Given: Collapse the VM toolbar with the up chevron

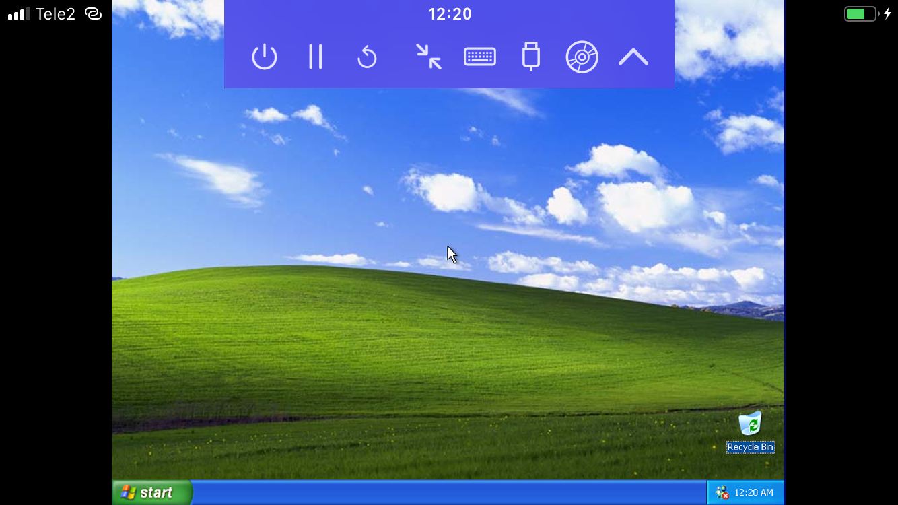Looking at the screenshot, I should tap(633, 58).
